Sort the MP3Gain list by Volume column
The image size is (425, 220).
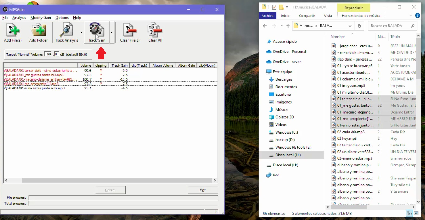(x=86, y=65)
